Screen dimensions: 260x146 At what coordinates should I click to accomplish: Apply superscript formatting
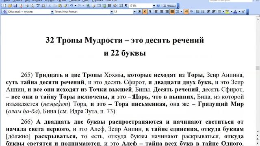tap(243, 12)
